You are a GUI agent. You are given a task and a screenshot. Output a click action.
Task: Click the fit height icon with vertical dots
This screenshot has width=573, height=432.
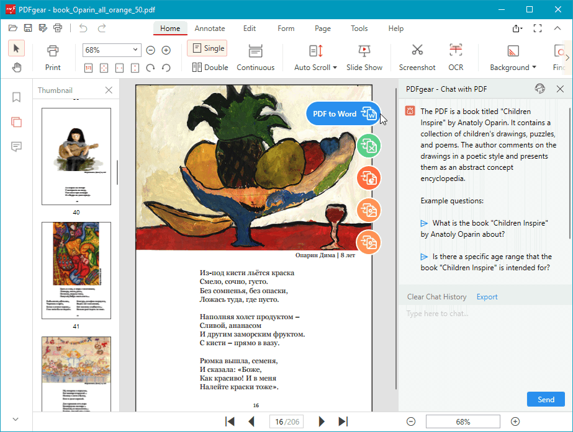[135, 68]
